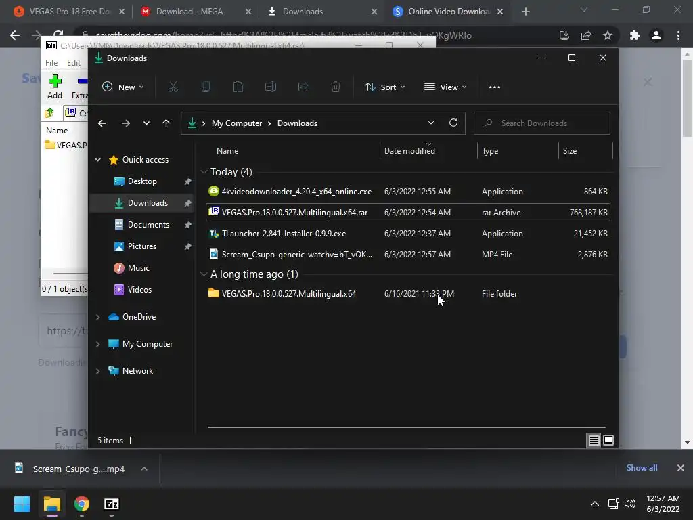The image size is (693, 520).
Task: Collapse Quick access in navigation pane
Action: point(97,160)
